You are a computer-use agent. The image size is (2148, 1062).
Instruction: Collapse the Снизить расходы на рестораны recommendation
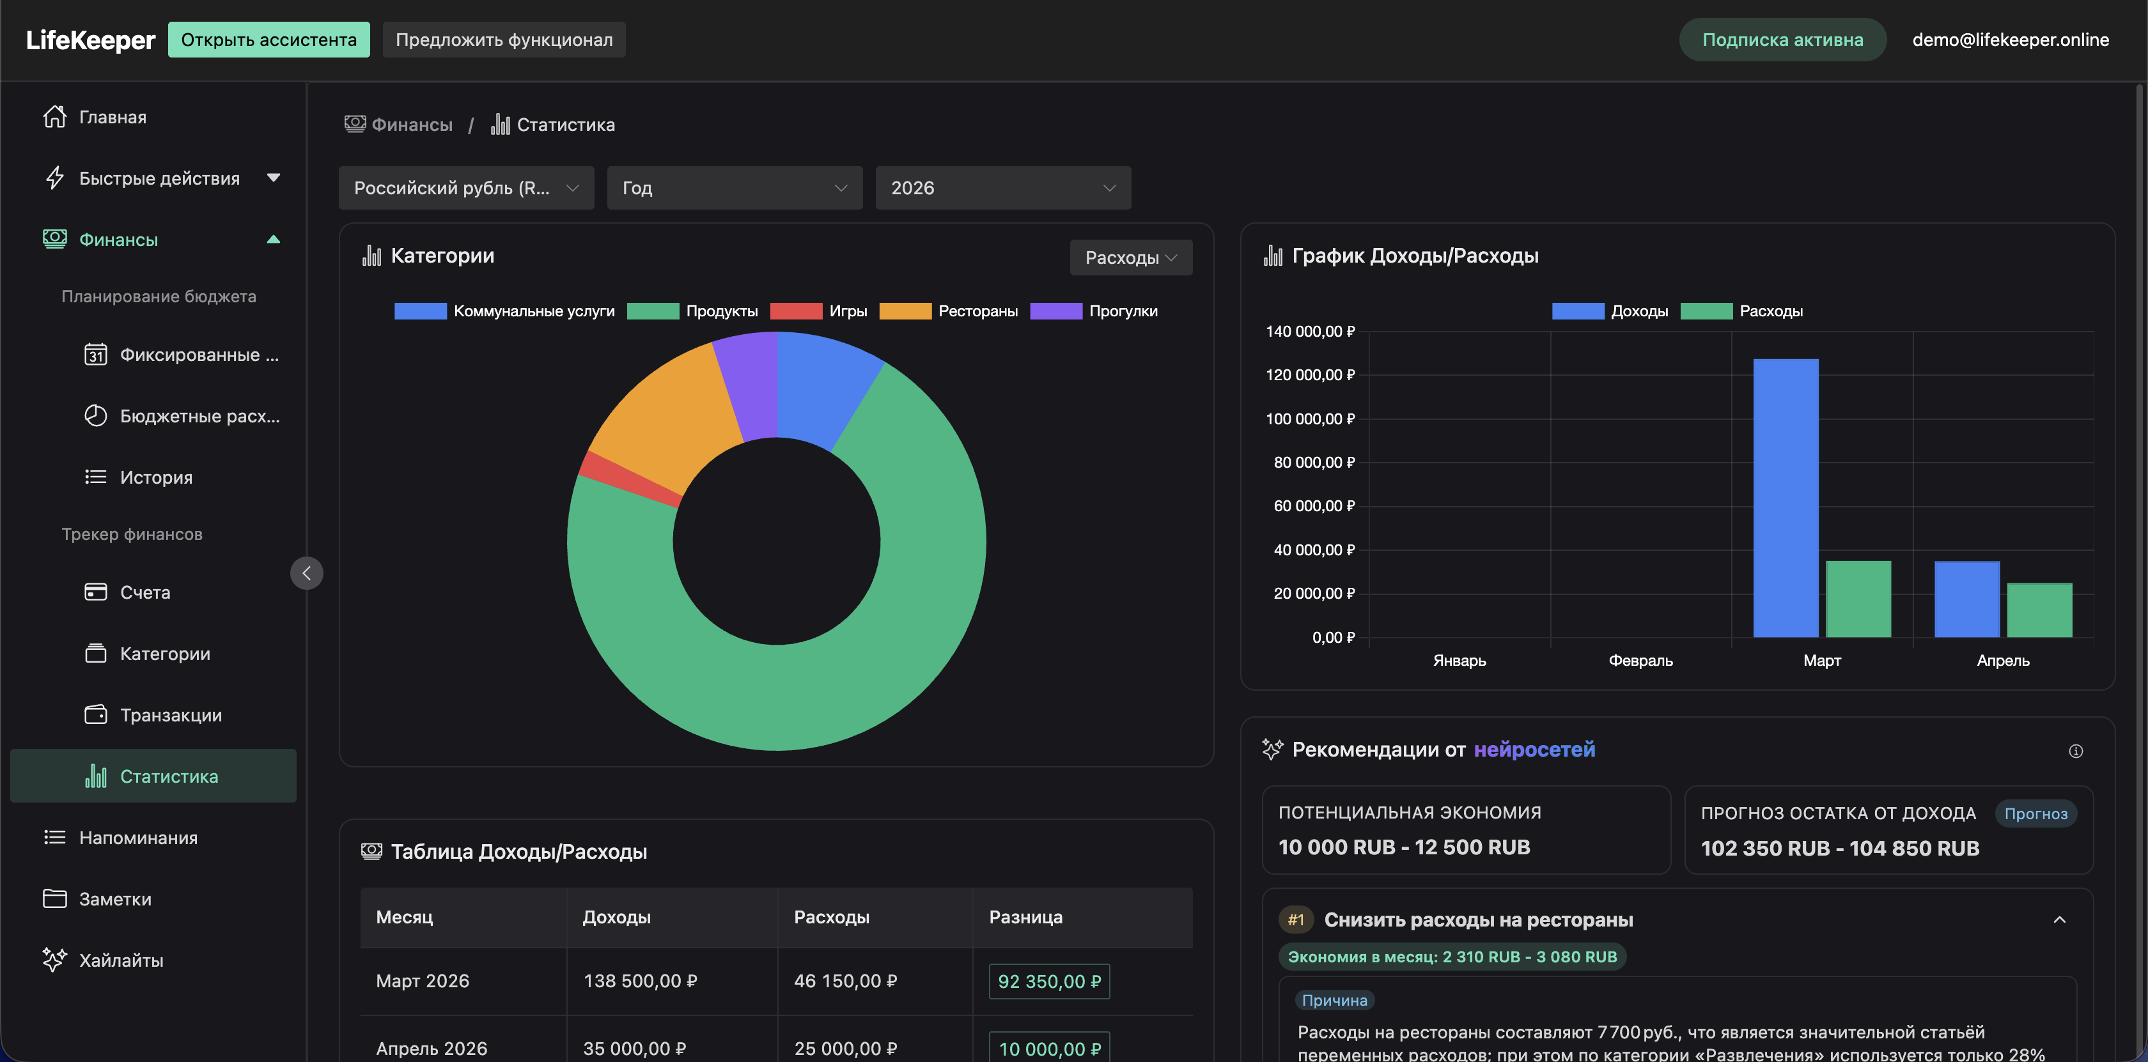coord(2058,920)
